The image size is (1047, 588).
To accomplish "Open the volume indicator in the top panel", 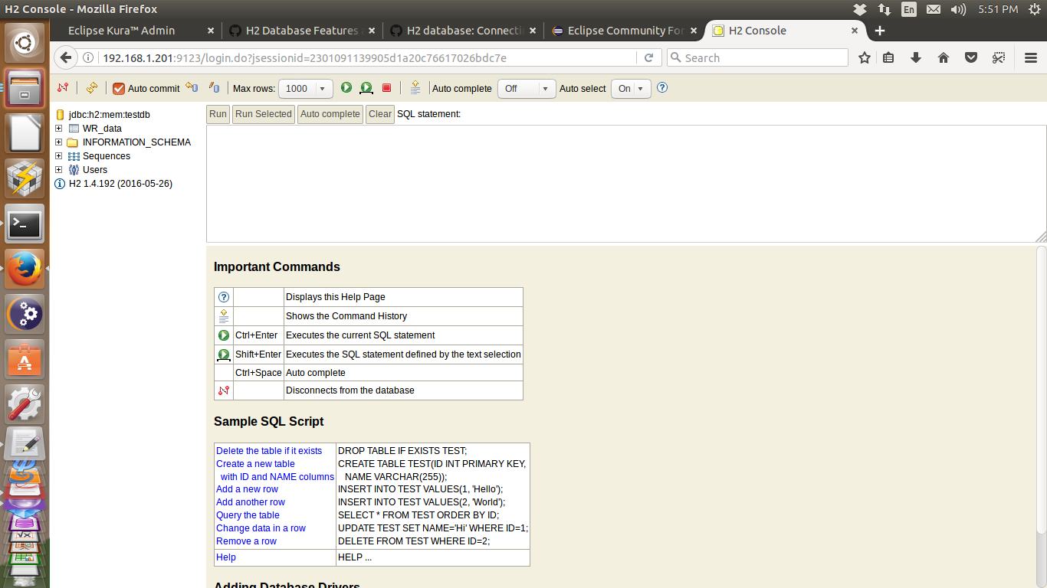I will coord(958,9).
